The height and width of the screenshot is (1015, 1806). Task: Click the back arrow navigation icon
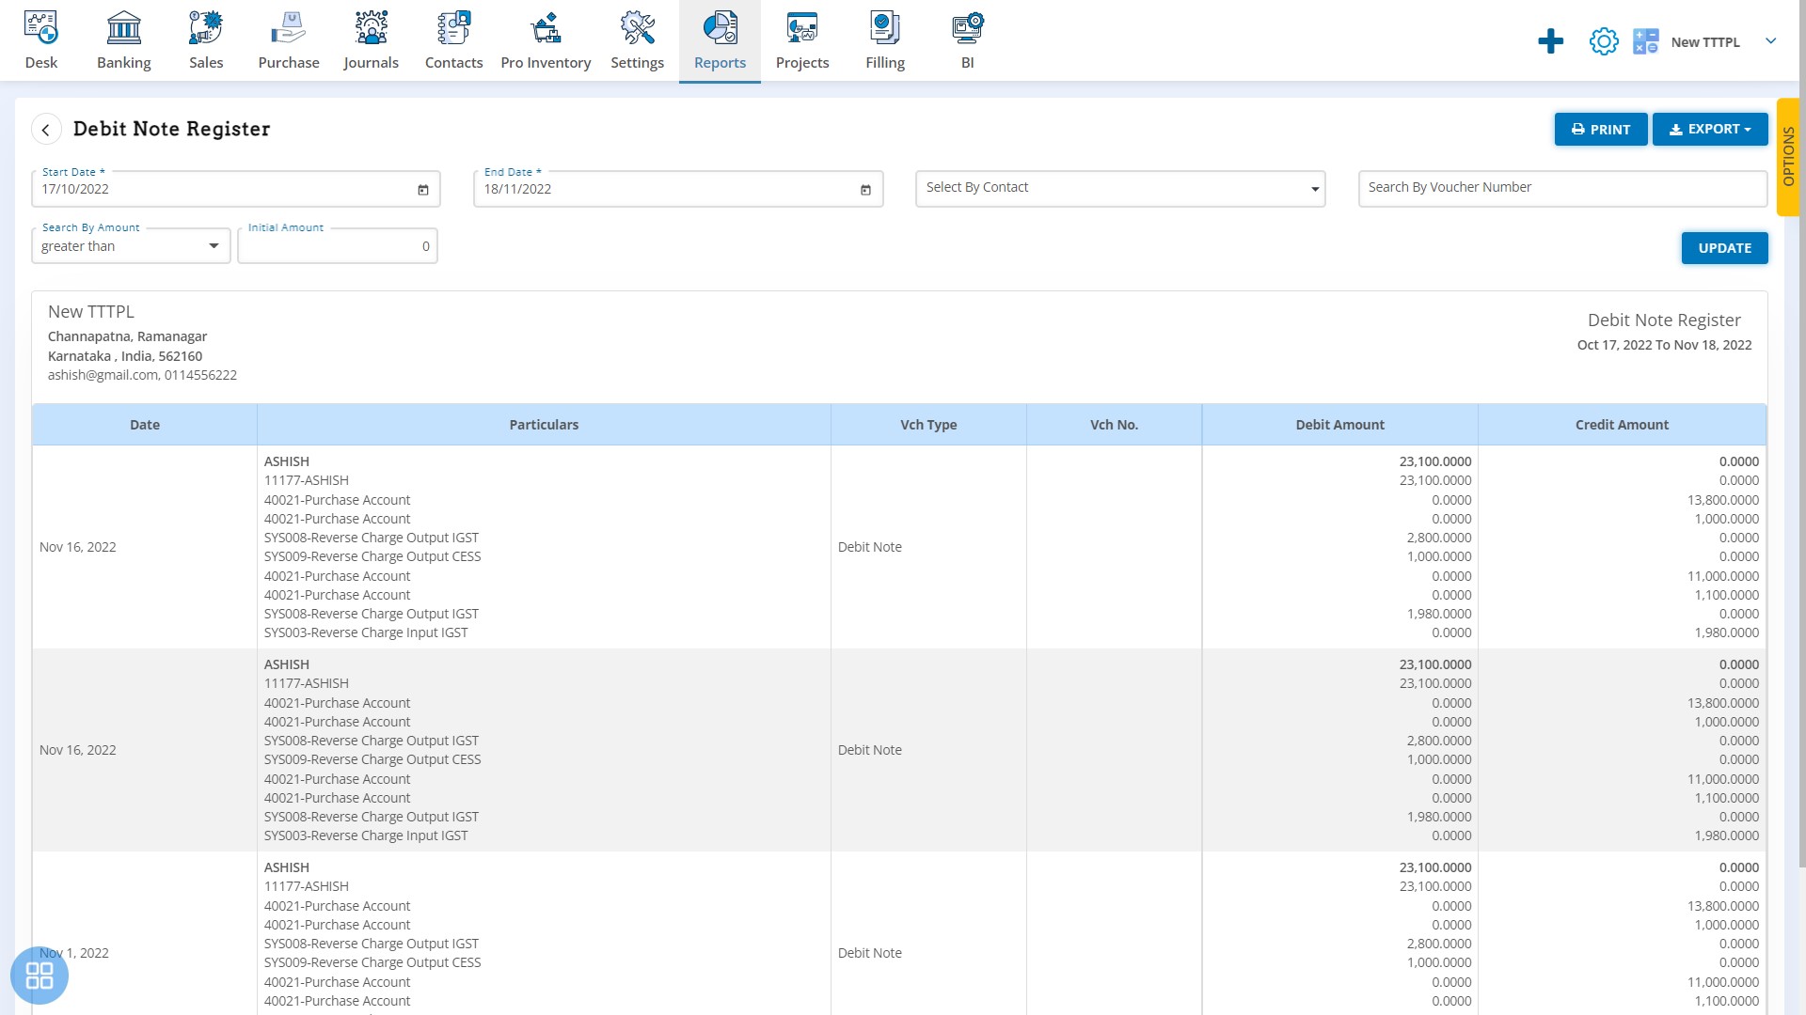coord(46,129)
